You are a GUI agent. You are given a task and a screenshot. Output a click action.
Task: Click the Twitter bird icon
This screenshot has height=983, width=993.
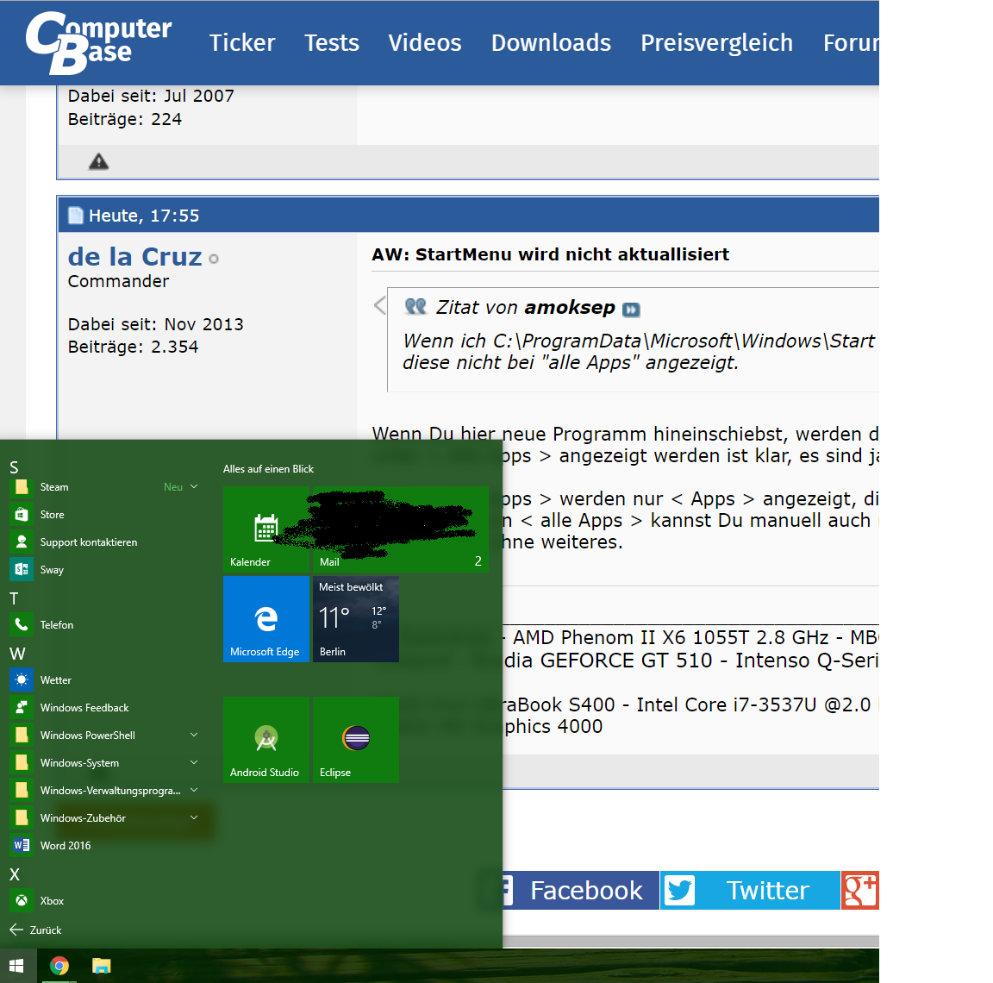tap(679, 890)
